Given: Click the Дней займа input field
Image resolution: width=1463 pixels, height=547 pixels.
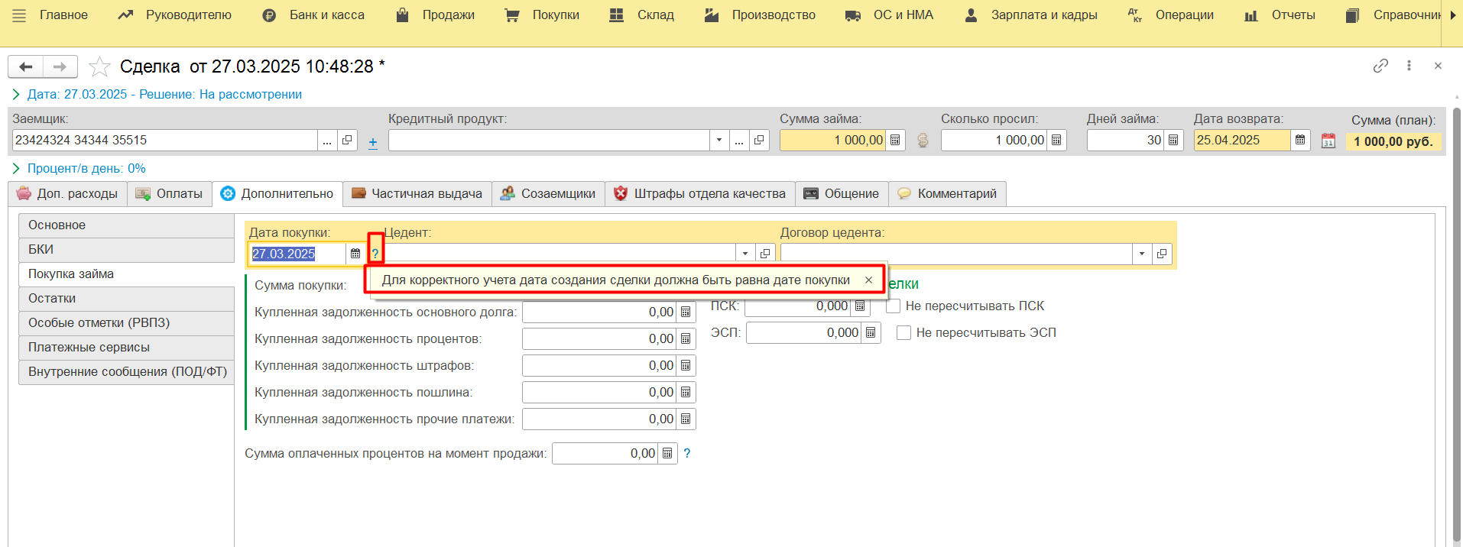Looking at the screenshot, I should (x=1125, y=140).
